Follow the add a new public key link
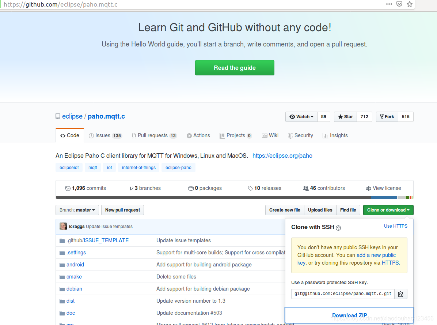The height and width of the screenshot is (325, 437). 376,255
